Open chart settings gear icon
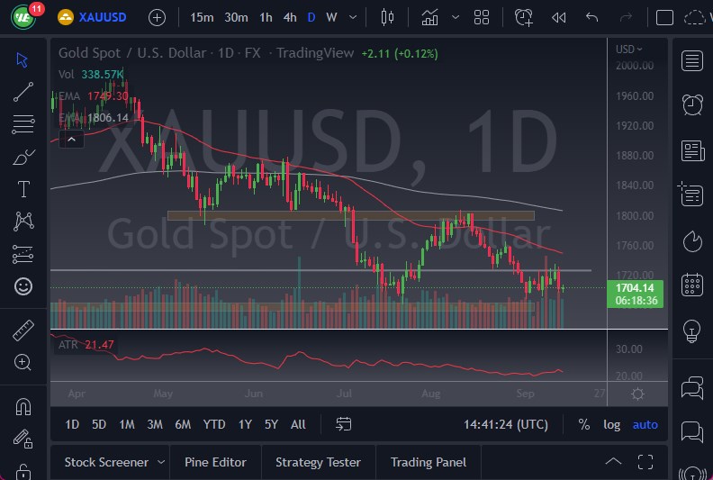 [x=637, y=394]
